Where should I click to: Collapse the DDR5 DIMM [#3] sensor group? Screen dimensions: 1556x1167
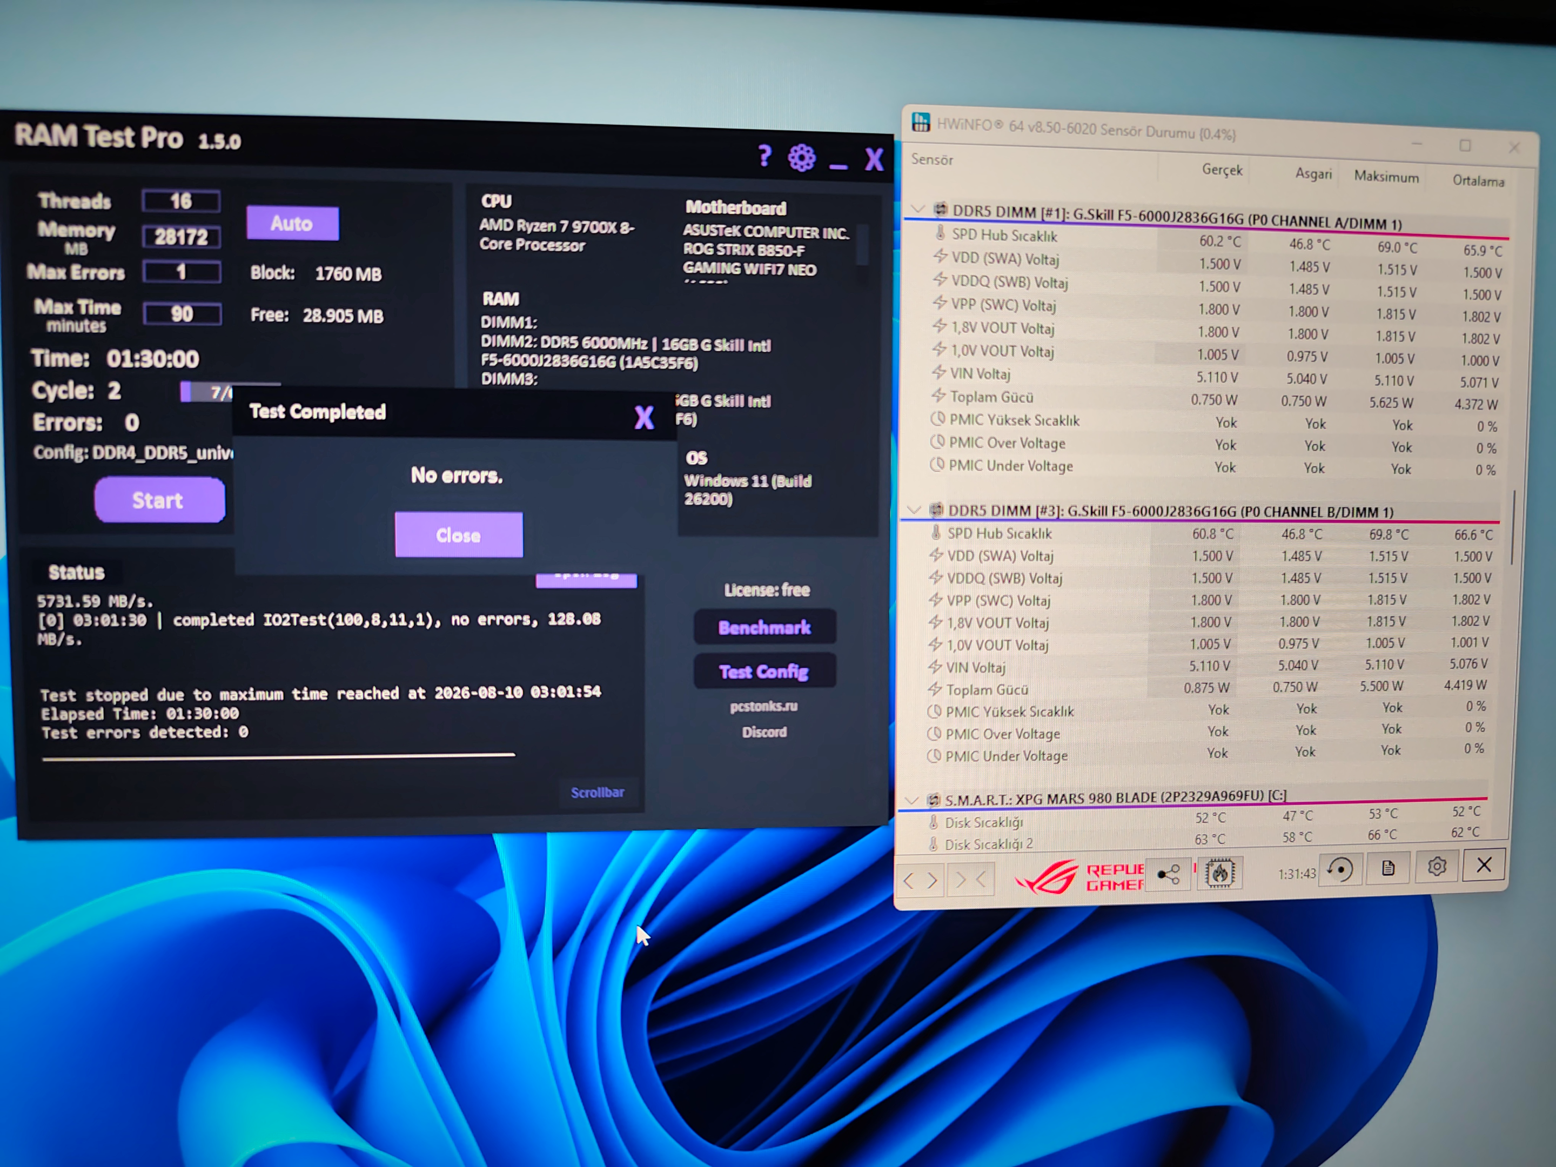[913, 509]
